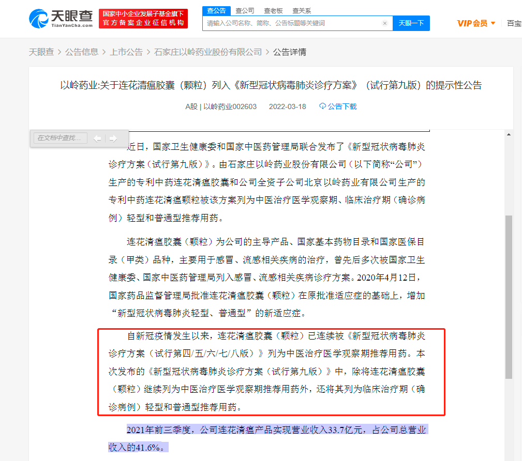Select the 查公告 search tab
522x461 pixels.
pyautogui.click(x=216, y=11)
